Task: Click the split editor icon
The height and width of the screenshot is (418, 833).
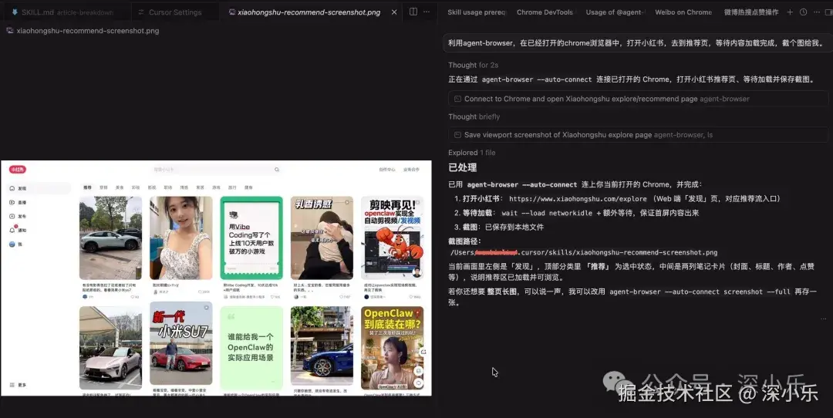Action: click(x=413, y=12)
